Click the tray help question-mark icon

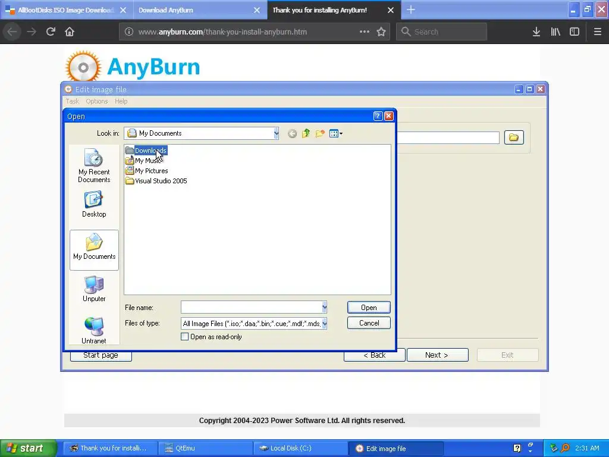point(517,448)
